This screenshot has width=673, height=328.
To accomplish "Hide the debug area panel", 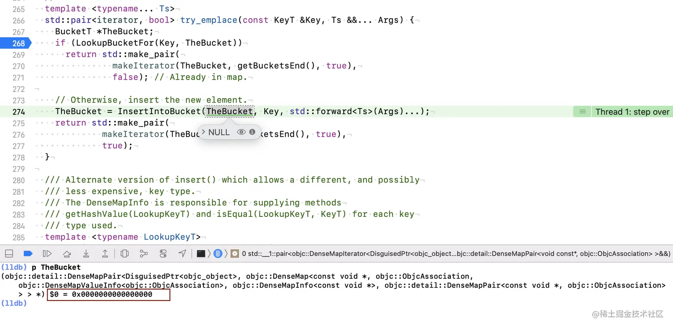I will click(9, 253).
